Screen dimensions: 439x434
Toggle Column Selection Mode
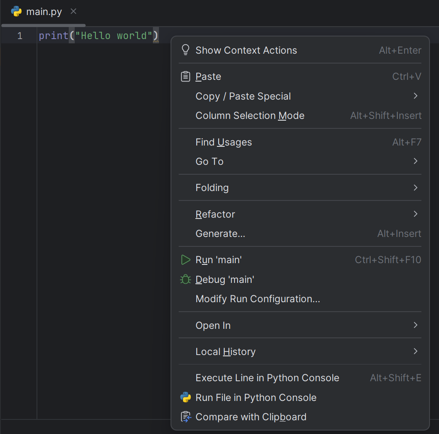(250, 116)
